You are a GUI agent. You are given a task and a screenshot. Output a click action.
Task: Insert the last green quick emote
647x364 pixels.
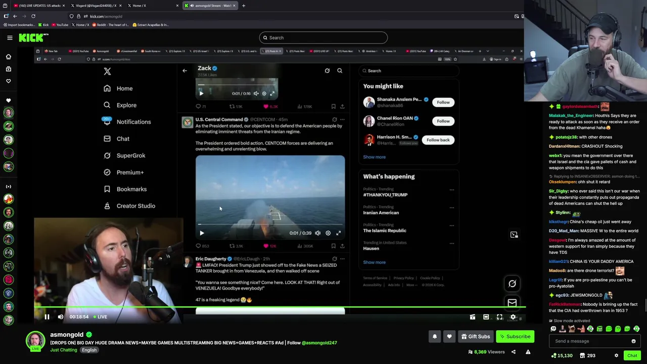coord(636,329)
